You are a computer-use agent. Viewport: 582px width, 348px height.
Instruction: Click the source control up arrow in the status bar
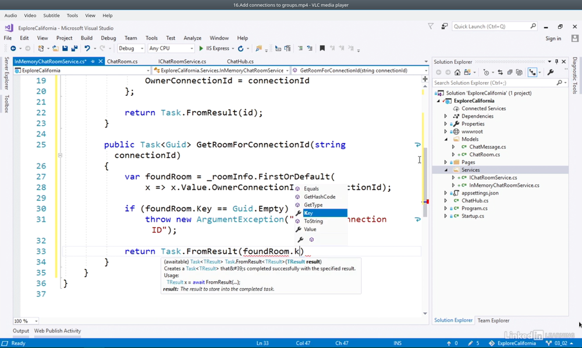[x=449, y=343]
